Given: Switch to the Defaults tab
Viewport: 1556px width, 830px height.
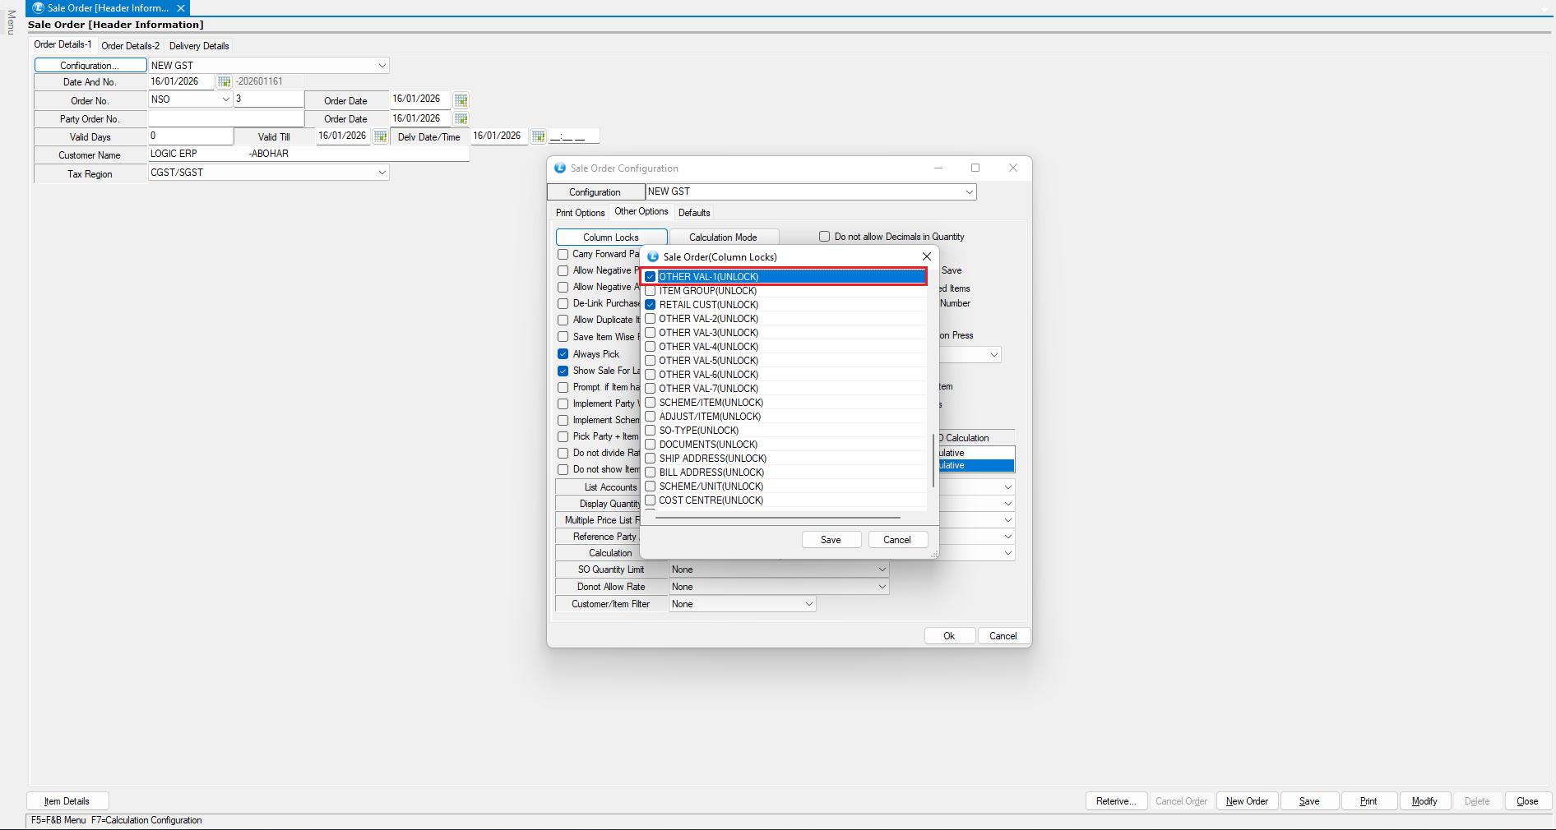Looking at the screenshot, I should [x=693, y=213].
